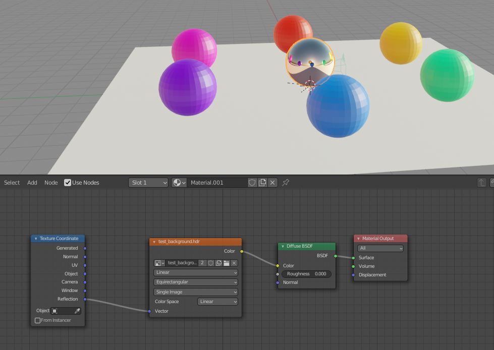
Task: Toggle fake user shield for Material.001
Action: tap(252, 183)
